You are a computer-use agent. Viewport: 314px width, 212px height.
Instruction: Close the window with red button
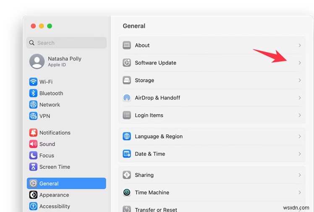pos(33,26)
